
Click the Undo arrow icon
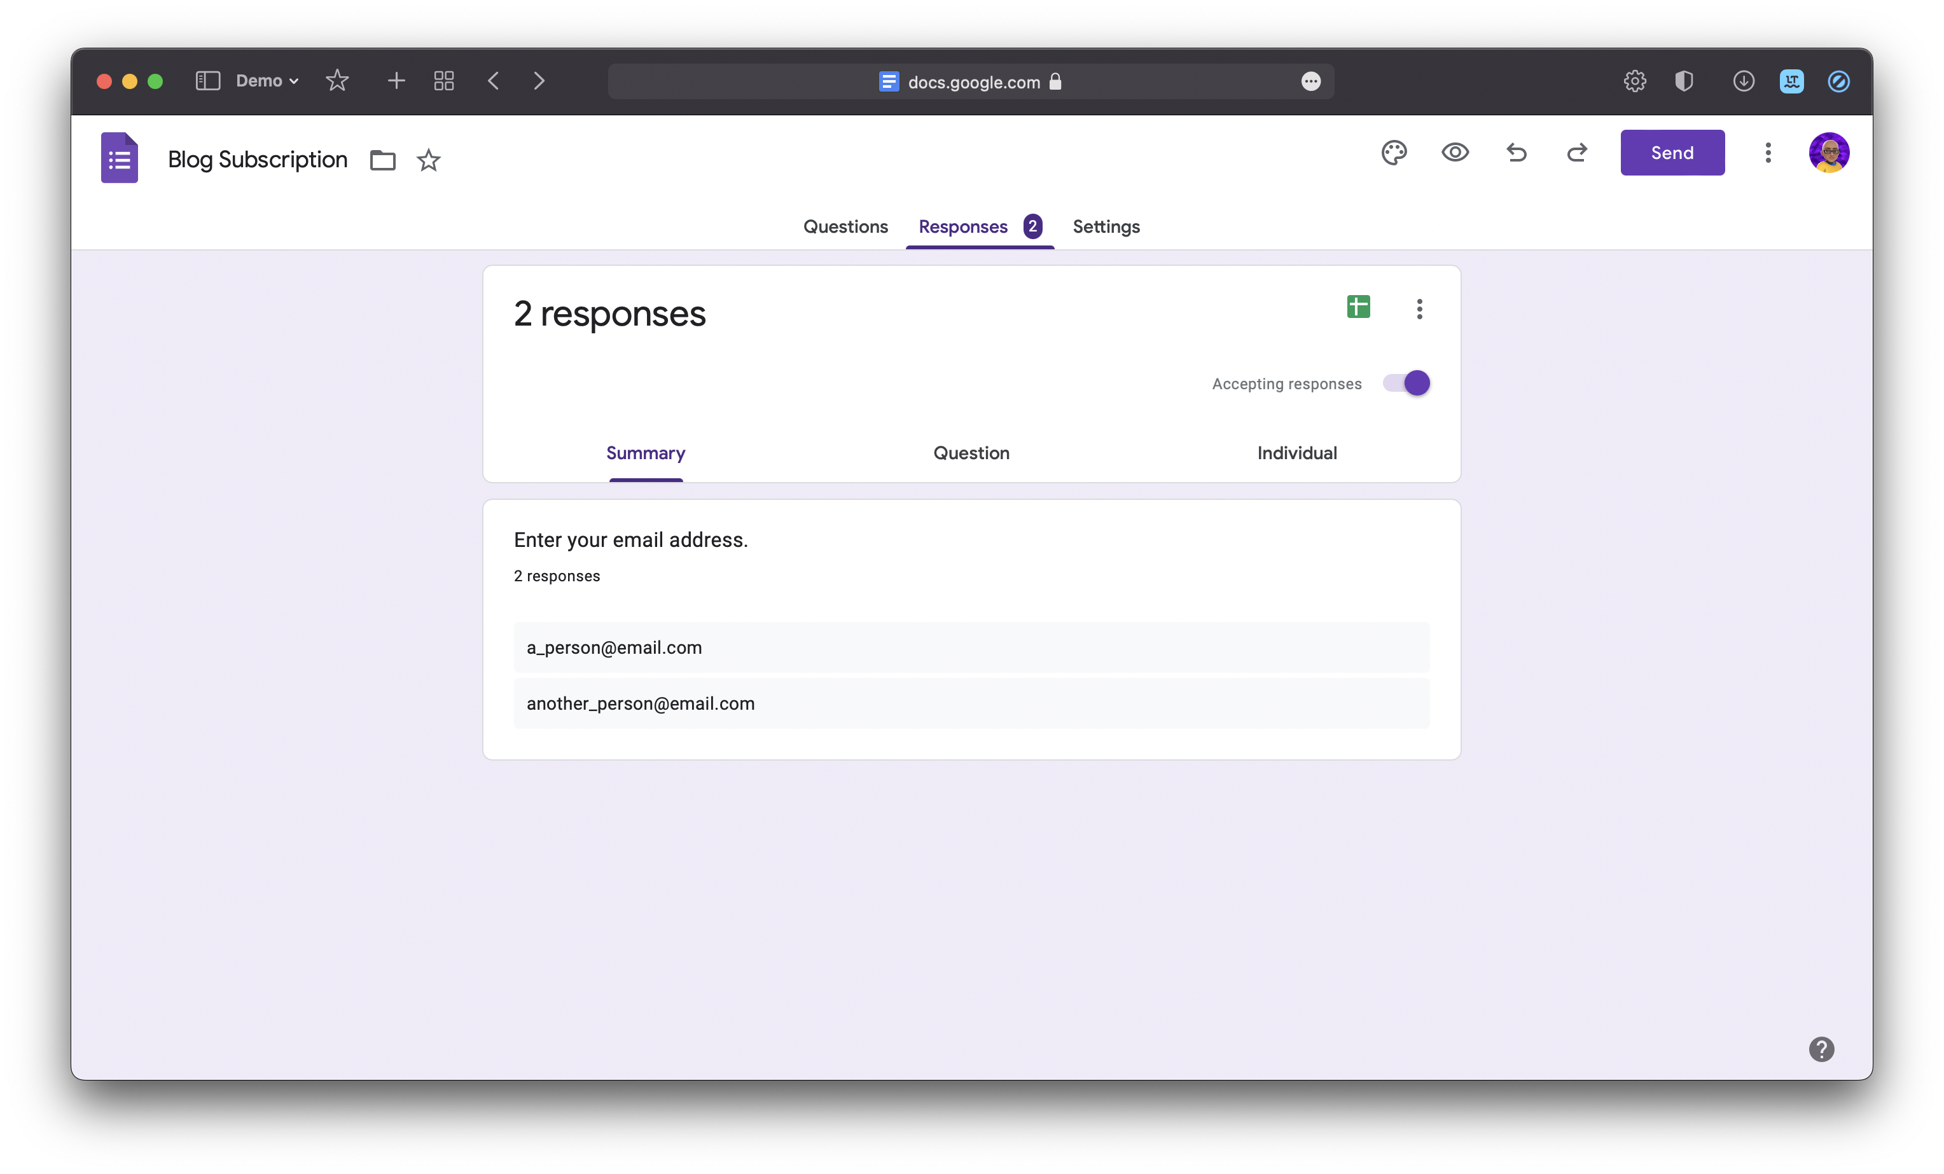point(1516,152)
